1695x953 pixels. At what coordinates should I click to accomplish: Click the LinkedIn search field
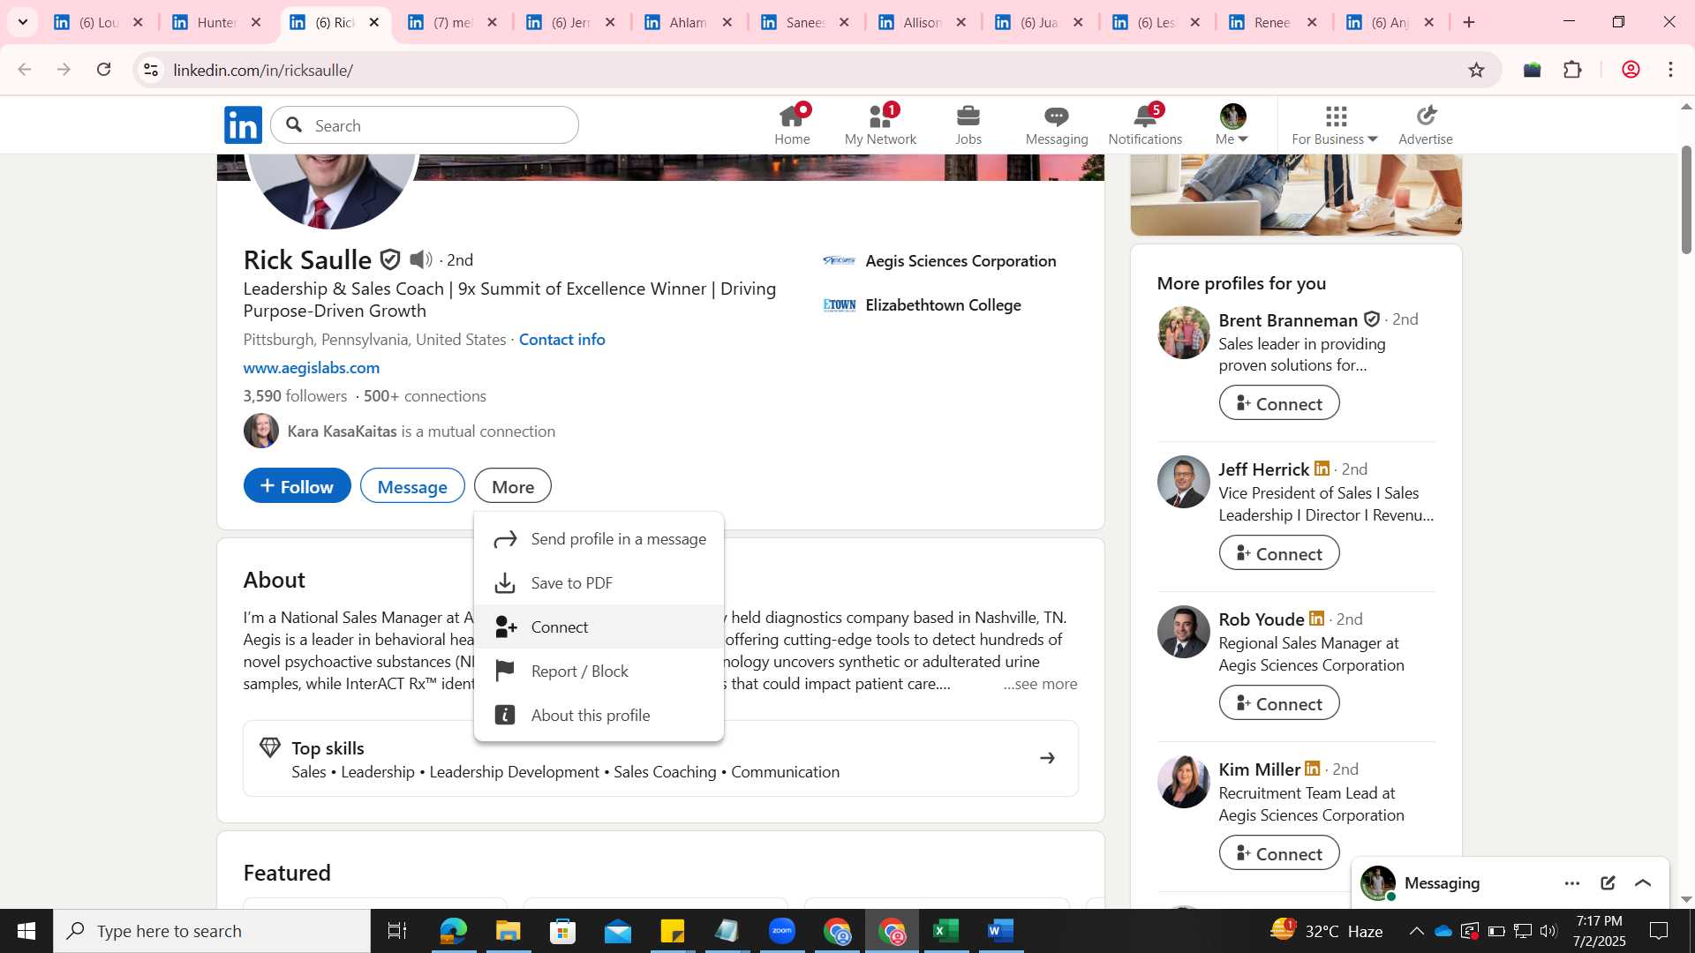tap(425, 125)
